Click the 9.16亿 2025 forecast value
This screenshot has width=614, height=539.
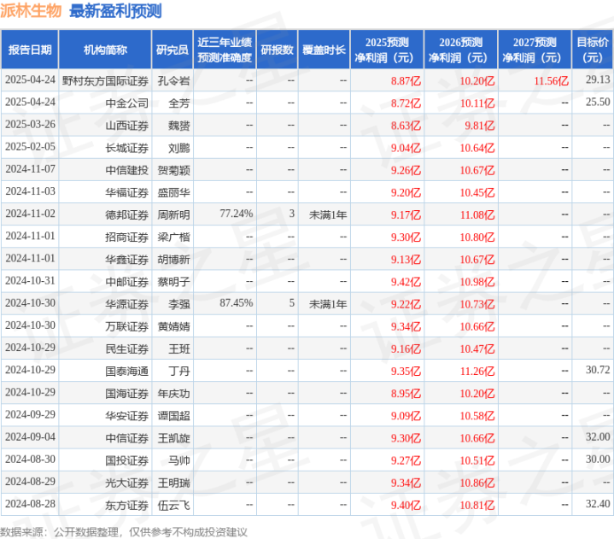click(406, 349)
